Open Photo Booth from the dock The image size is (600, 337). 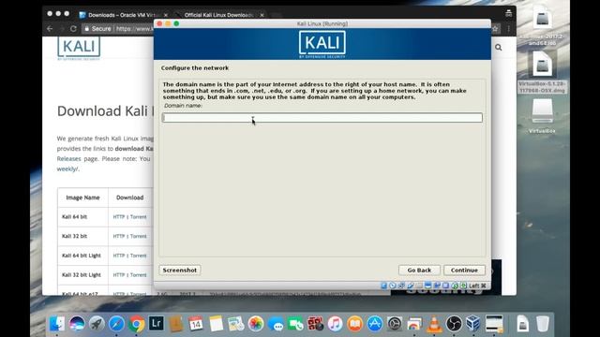tap(315, 324)
